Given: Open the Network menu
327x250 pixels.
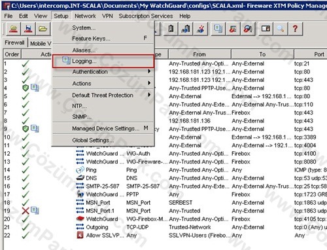Looking at the screenshot, I should [85, 16].
